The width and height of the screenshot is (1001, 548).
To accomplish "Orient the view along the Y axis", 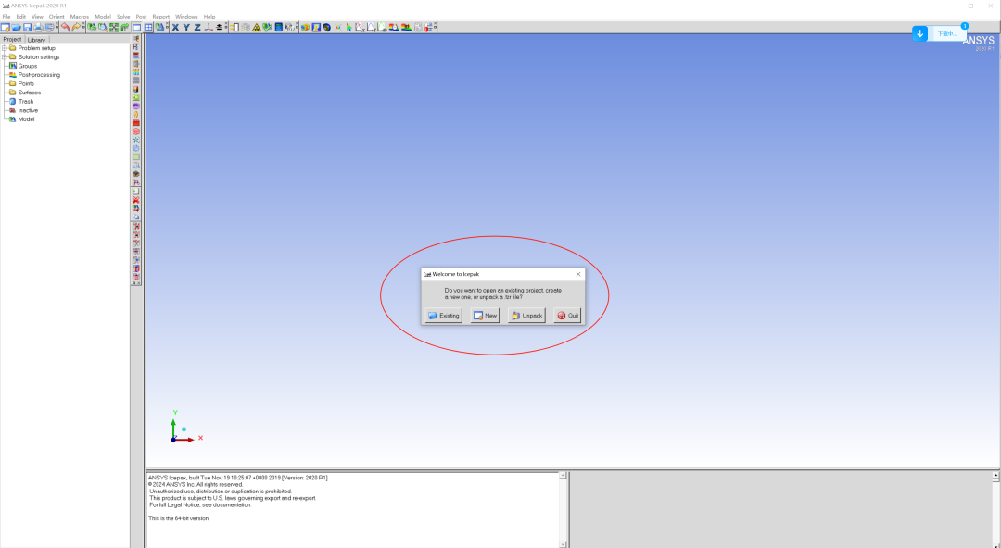I will coord(186,28).
